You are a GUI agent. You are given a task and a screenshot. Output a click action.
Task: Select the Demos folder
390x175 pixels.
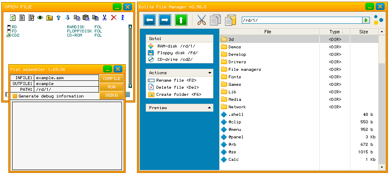pyautogui.click(x=299, y=47)
